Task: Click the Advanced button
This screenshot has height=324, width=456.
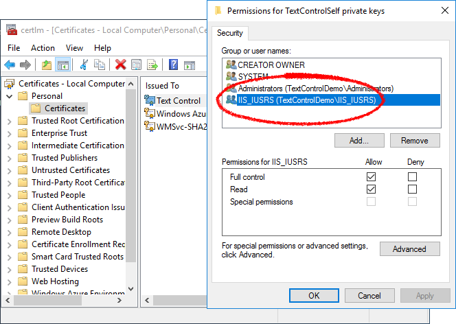Action: [x=409, y=249]
